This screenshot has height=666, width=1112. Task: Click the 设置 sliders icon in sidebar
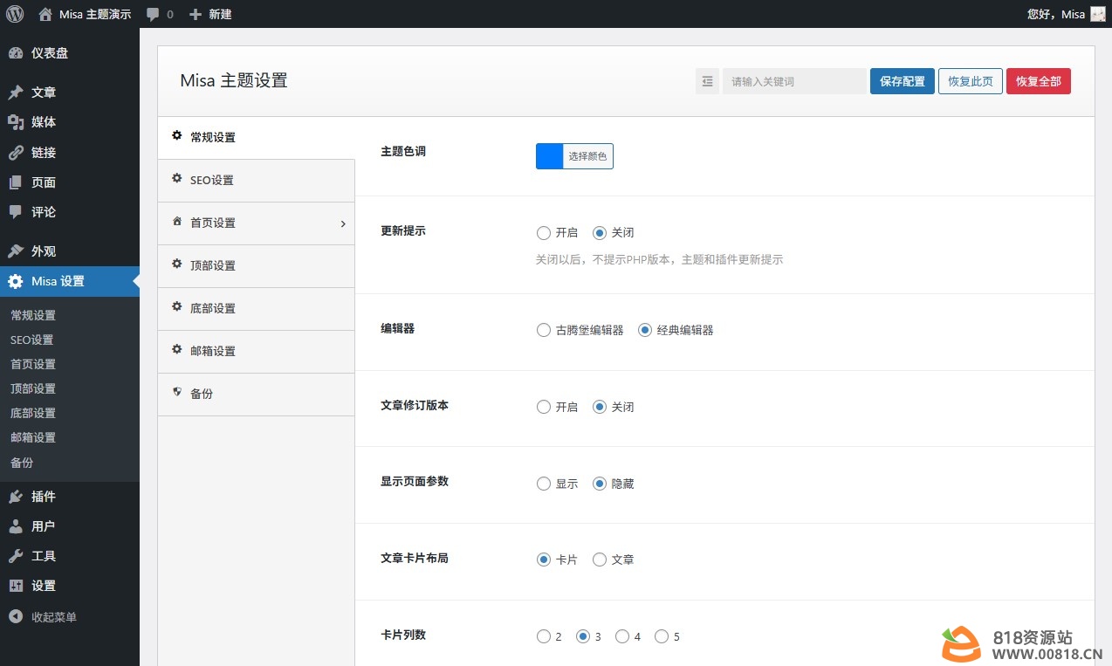pyautogui.click(x=16, y=586)
